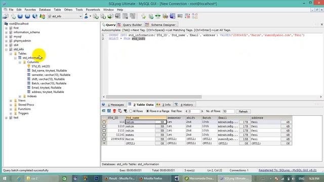Screen dimensions: 324x182
Task: Click the last toolbar icon after Schema Designer
Action: tap(194, 16)
